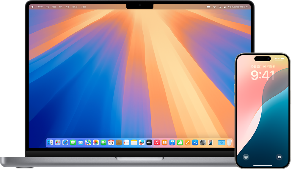Open the 이동 menu

(67, 7)
